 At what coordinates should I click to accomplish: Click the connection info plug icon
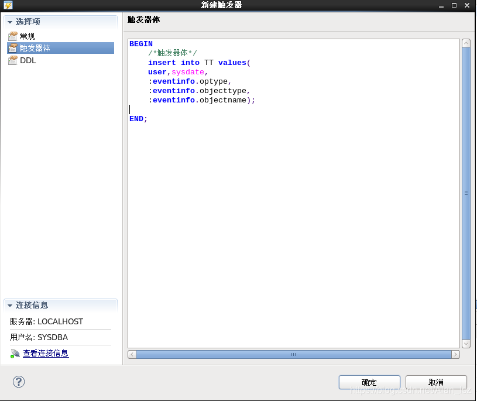[15, 353]
